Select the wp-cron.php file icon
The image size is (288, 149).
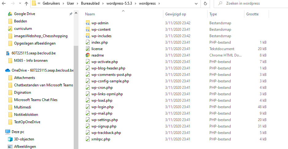[88, 88]
